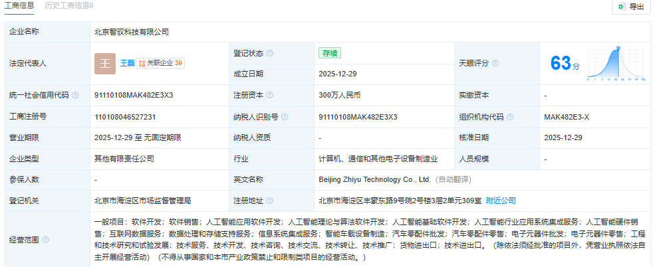This screenshot has width=655, height=267.
Task: Click related companies count 39
Action: click(x=178, y=63)
